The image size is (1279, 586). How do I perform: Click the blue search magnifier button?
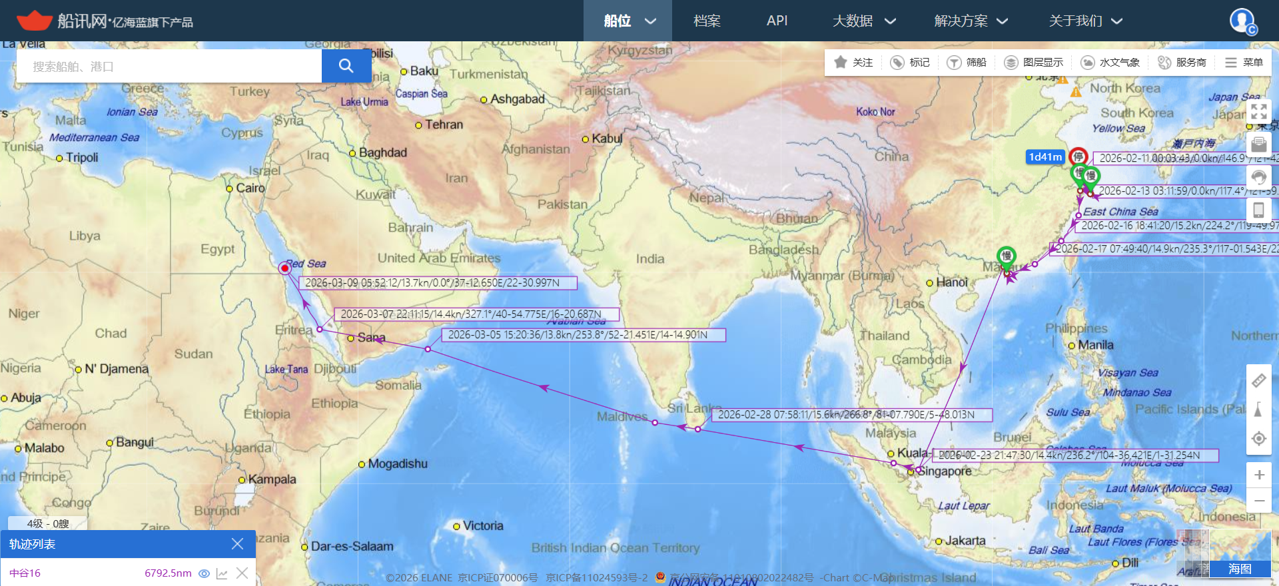pos(346,66)
